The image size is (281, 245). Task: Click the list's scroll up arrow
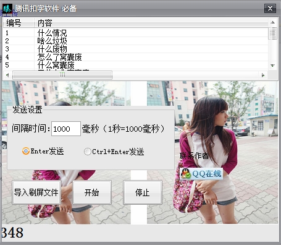pos(272,22)
